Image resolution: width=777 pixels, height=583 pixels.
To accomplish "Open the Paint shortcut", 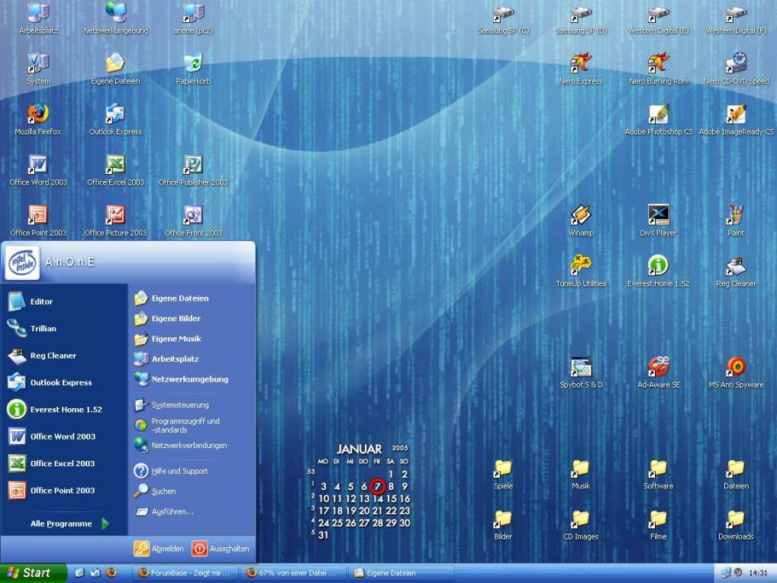I will point(736,221).
